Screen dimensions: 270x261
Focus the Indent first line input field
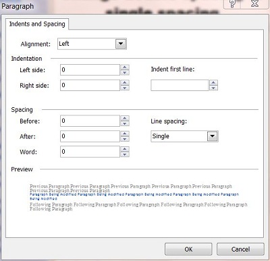(x=180, y=85)
